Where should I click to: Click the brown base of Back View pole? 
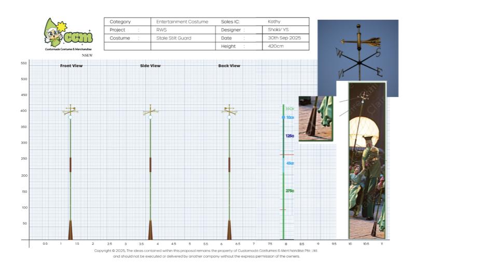tap(229, 230)
